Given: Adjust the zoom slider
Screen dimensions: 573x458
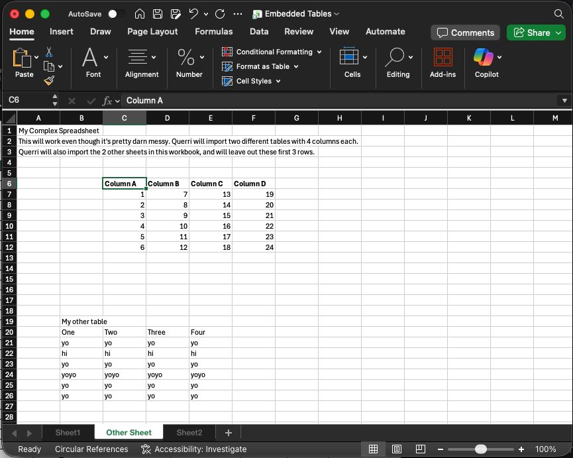Looking at the screenshot, I should pyautogui.click(x=480, y=449).
